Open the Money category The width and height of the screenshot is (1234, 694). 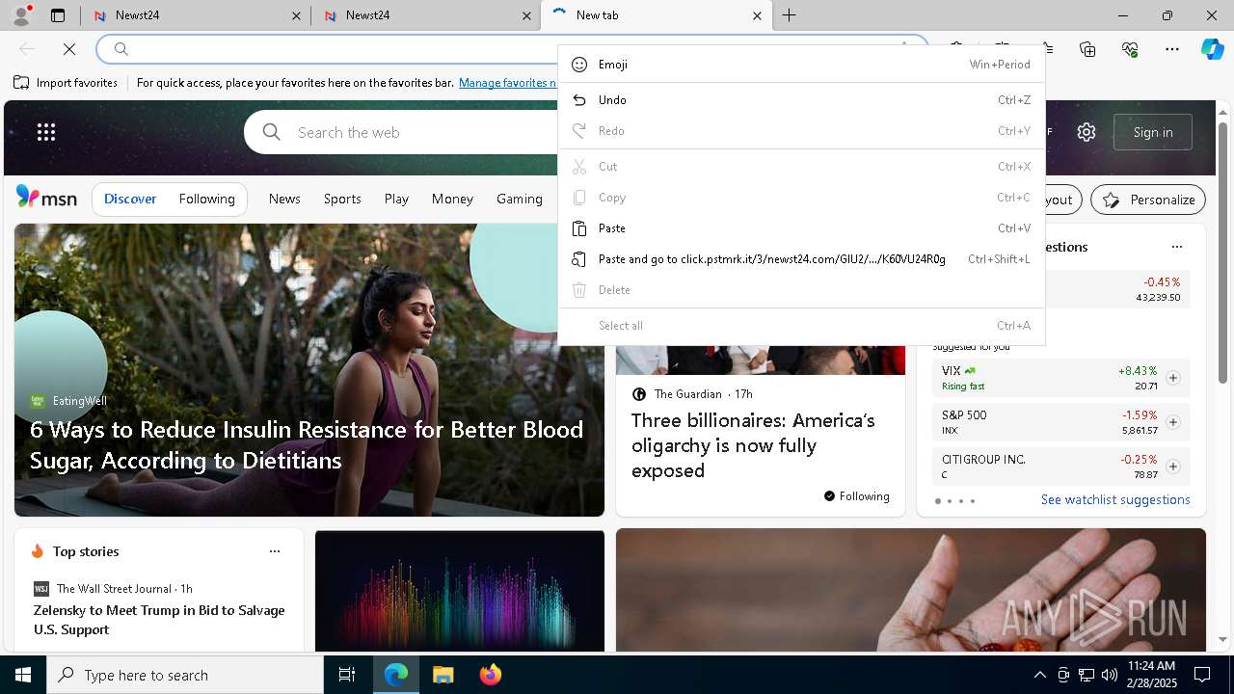pyautogui.click(x=452, y=199)
